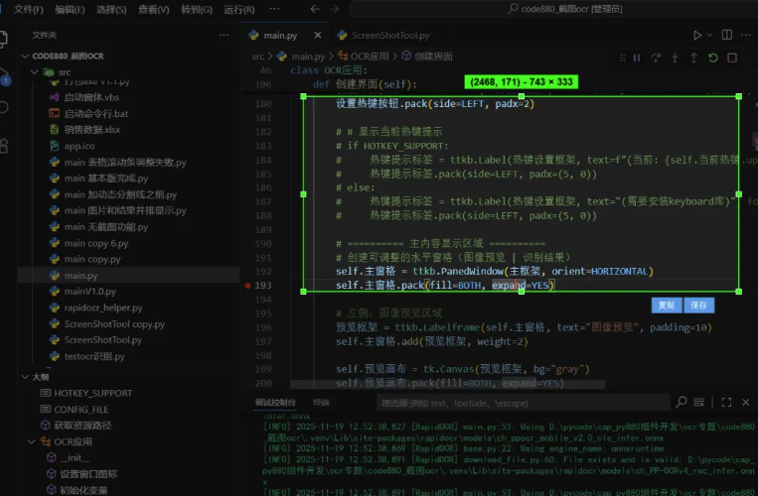Open 销售数据.xlsx in the explorer

(91, 129)
